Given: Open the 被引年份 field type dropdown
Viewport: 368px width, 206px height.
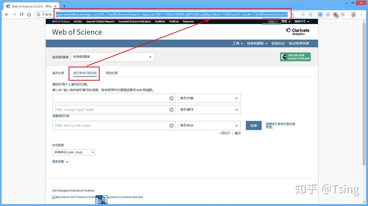Looking at the screenshot, I should 209,126.
